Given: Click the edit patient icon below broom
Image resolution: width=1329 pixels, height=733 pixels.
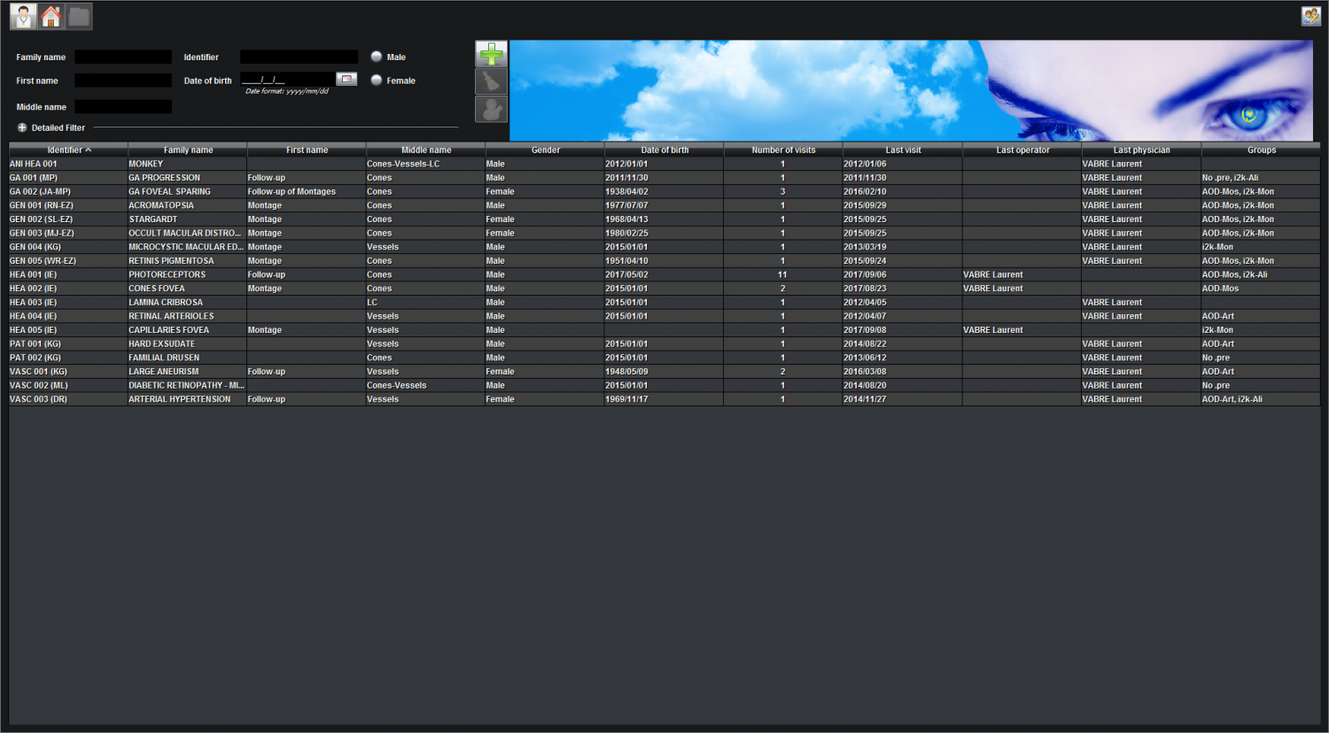Looking at the screenshot, I should point(491,109).
